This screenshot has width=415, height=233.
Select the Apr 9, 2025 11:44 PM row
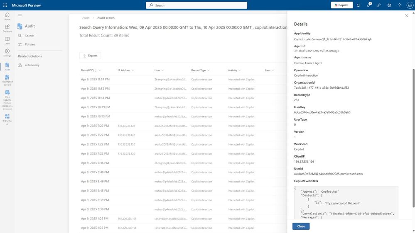click(183, 98)
